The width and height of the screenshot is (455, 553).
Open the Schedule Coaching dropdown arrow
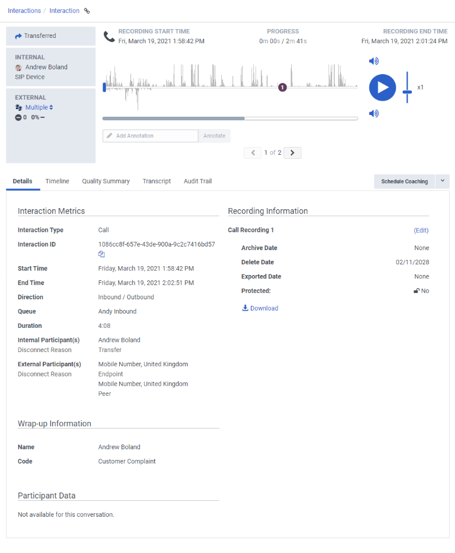point(442,181)
